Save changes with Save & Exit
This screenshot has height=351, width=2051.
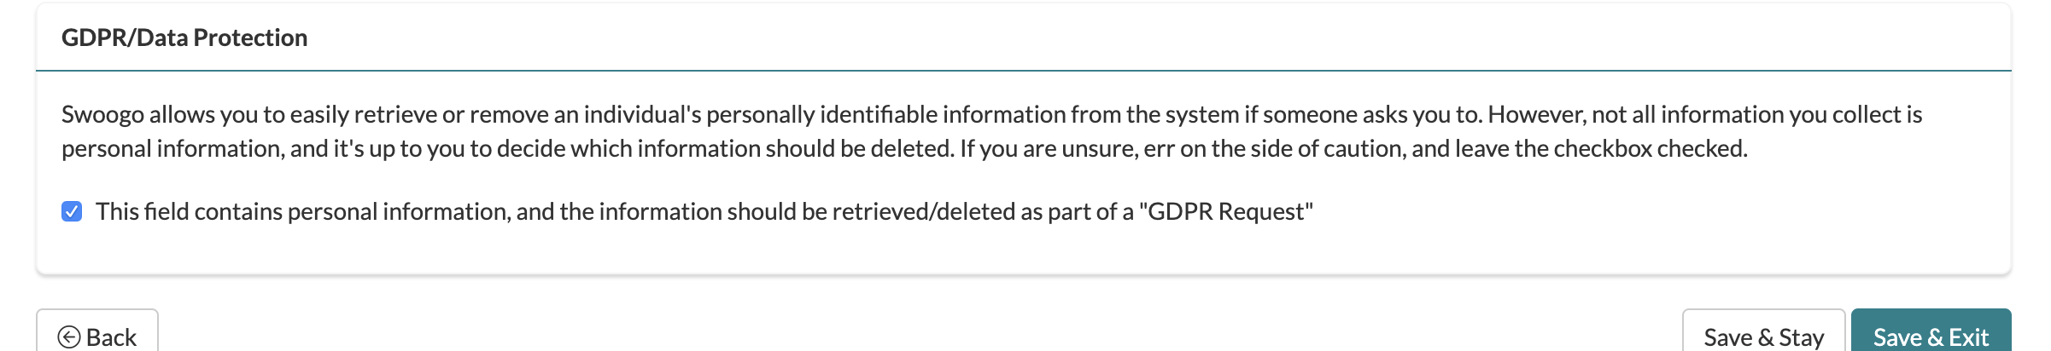[1931, 332]
